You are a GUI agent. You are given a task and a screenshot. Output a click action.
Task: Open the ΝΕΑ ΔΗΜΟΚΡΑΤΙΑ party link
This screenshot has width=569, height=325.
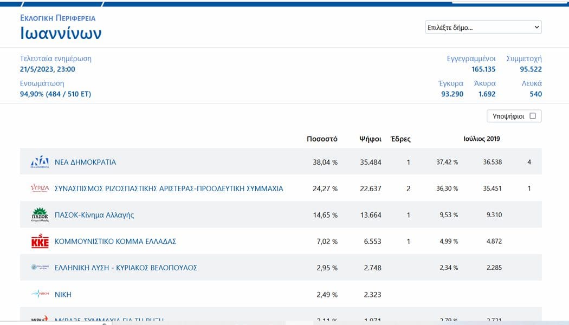[x=85, y=162]
